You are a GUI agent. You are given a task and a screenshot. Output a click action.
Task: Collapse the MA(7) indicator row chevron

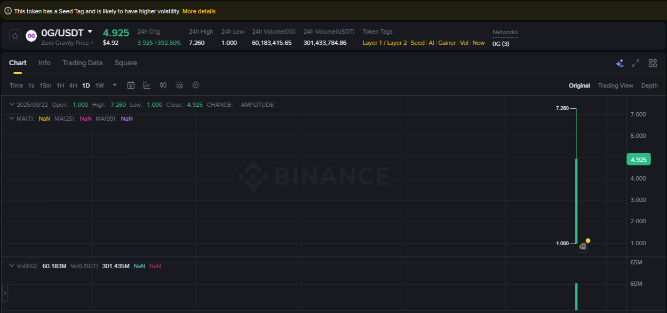click(12, 118)
